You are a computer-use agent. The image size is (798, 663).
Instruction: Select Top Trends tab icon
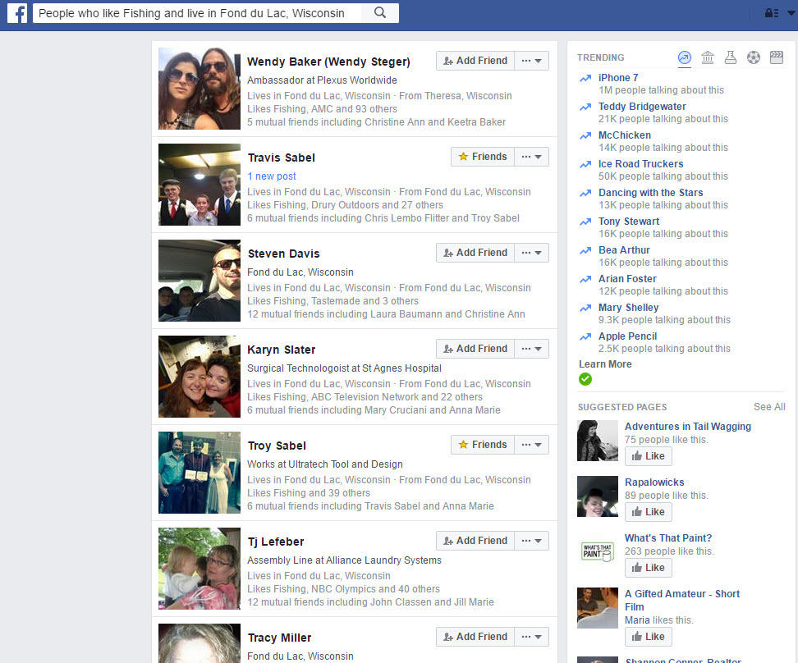pyautogui.click(x=685, y=57)
